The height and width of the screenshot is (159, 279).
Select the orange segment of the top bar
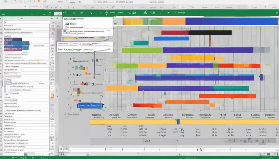(174, 22)
